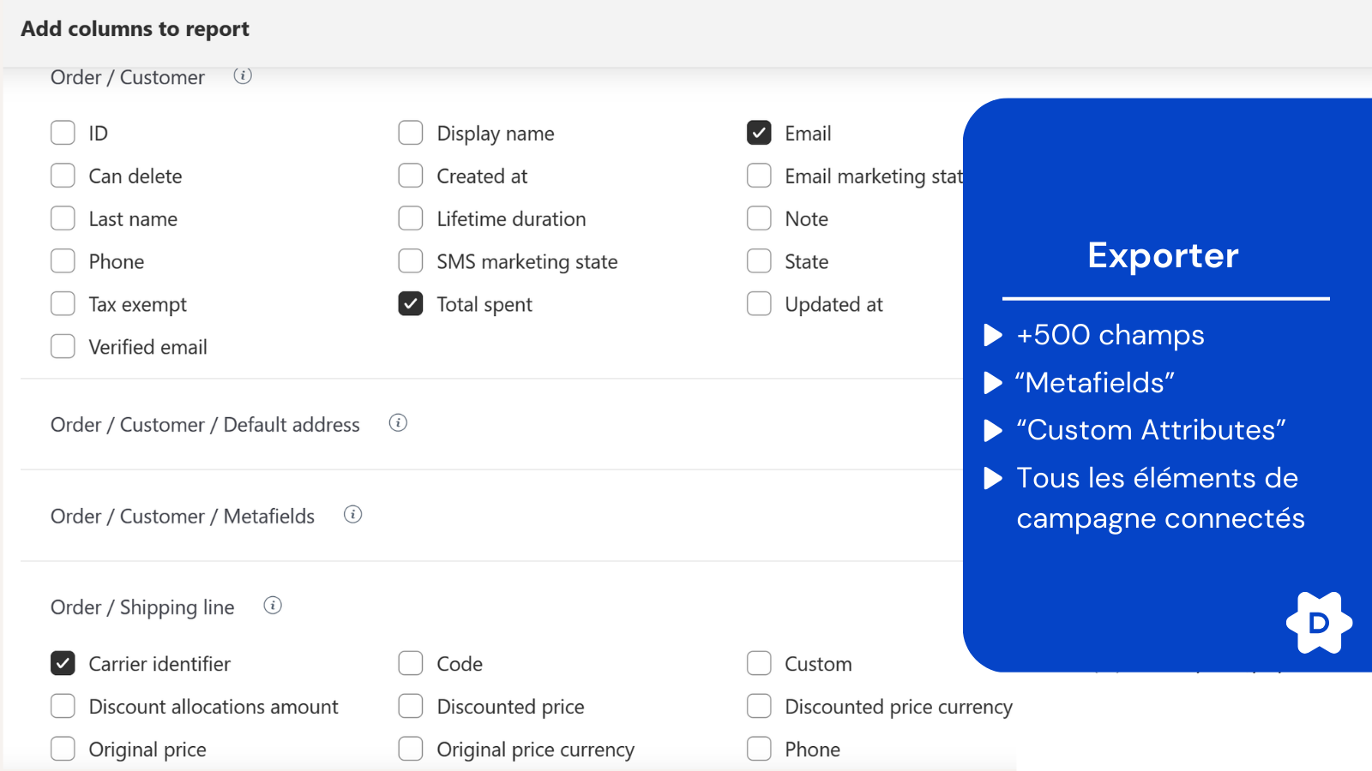Uncheck the Email checkbox
The width and height of the screenshot is (1372, 771).
(759, 133)
